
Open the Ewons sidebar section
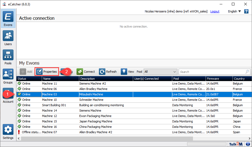[x=8, y=19]
